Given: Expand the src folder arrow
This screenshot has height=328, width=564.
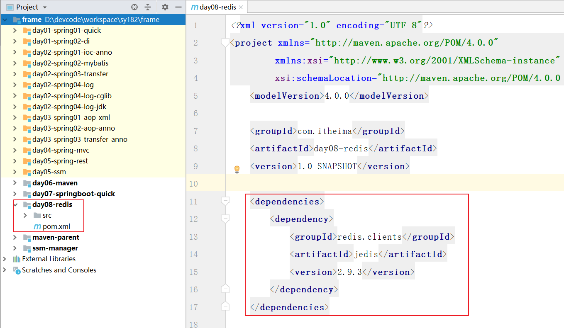Looking at the screenshot, I should pyautogui.click(x=25, y=215).
